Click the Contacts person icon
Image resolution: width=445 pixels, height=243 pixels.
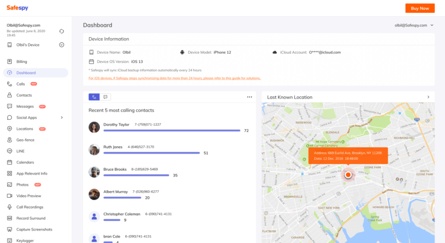click(10, 95)
